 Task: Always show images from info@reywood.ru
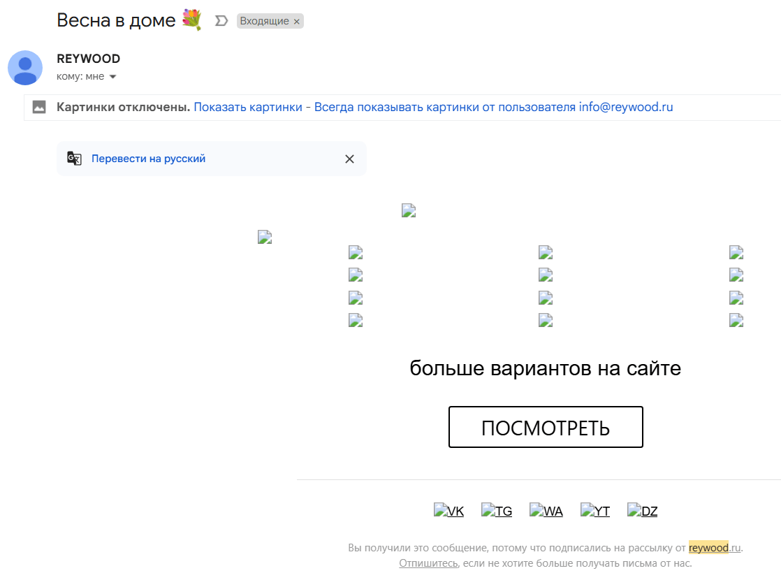[x=494, y=107]
